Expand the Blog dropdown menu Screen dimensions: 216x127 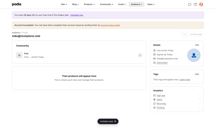[75, 4]
